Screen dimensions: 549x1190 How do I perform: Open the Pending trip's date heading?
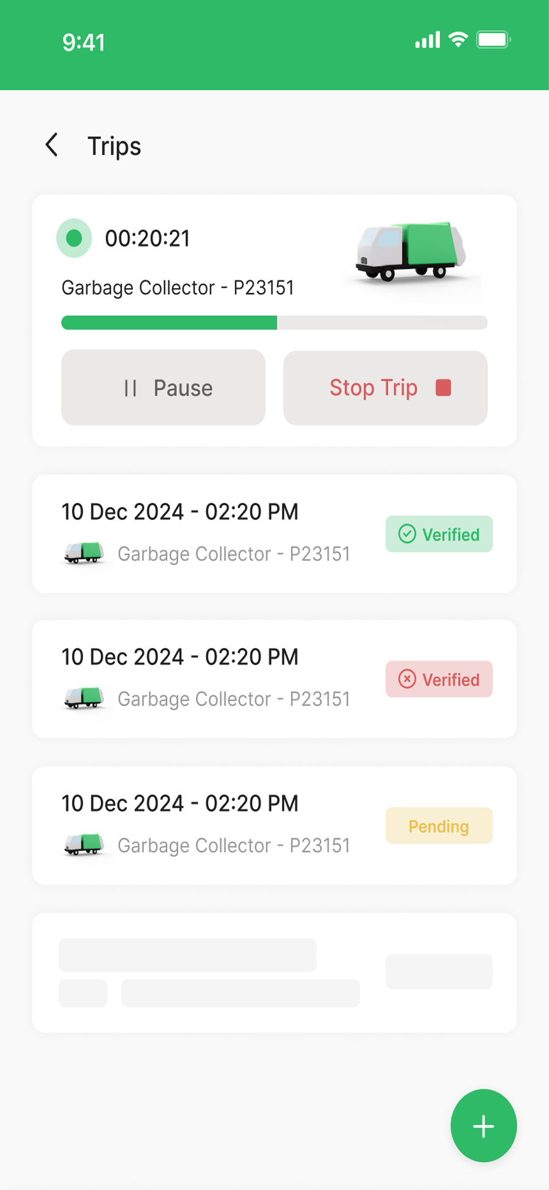pyautogui.click(x=180, y=804)
